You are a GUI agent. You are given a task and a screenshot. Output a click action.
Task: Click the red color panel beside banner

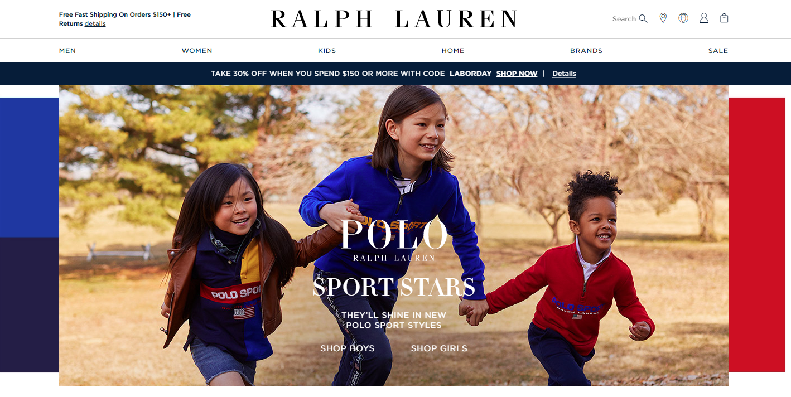[x=759, y=235]
